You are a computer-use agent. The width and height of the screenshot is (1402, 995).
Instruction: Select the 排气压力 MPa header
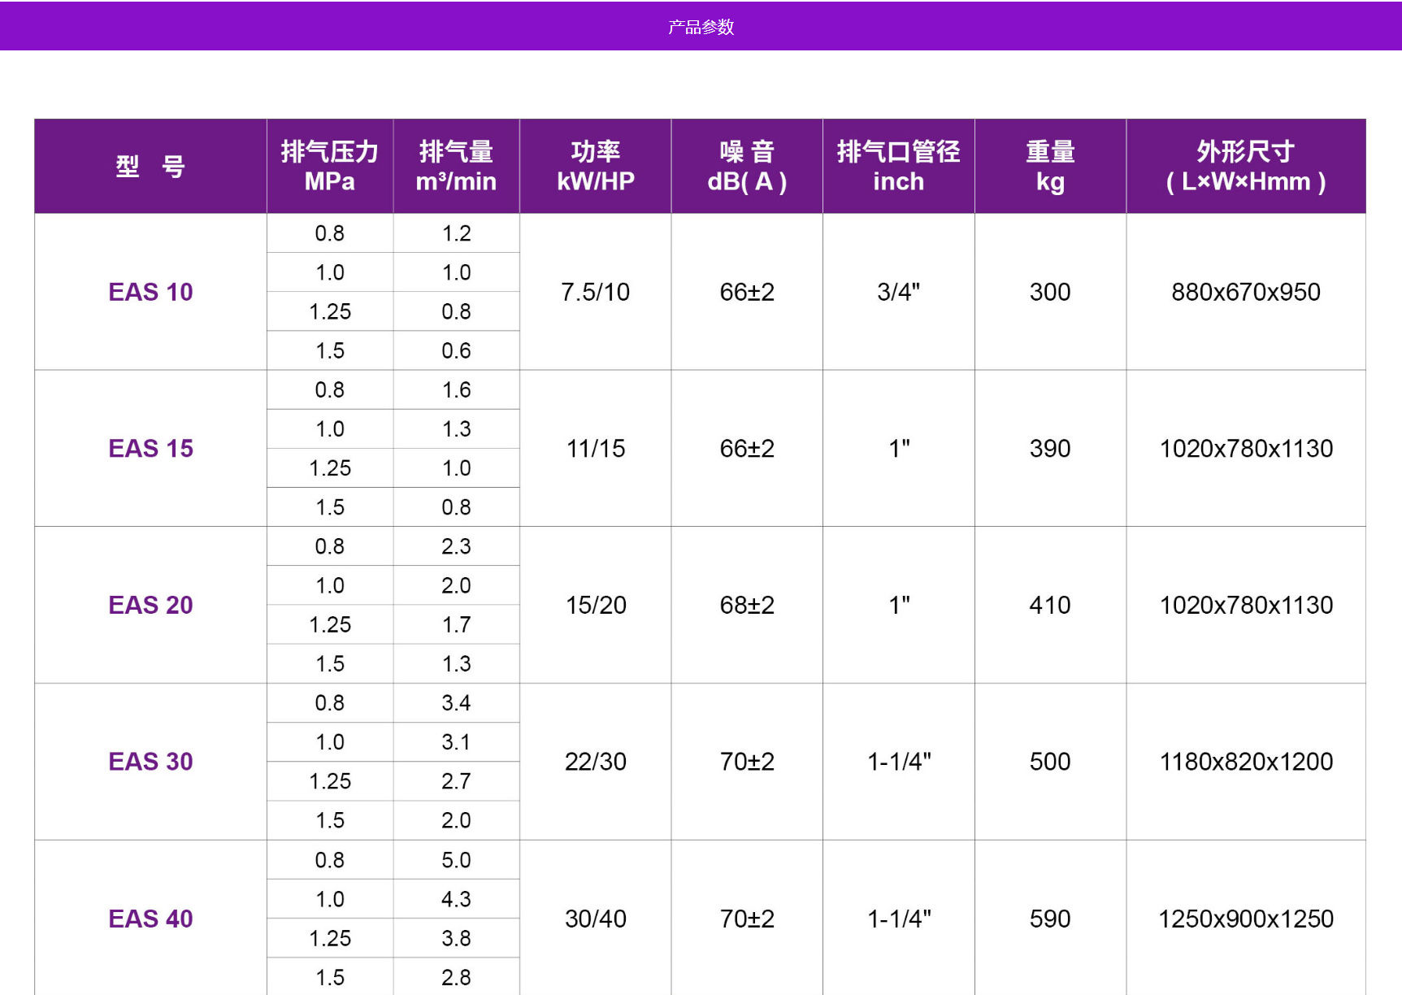tap(330, 166)
